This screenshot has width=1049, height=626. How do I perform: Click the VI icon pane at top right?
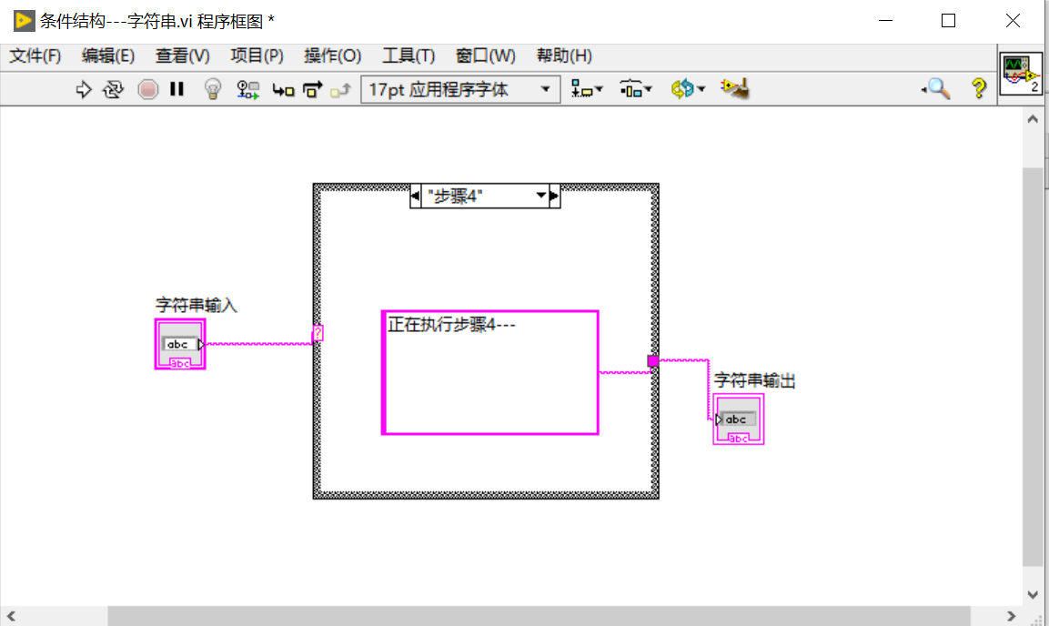tap(1020, 74)
